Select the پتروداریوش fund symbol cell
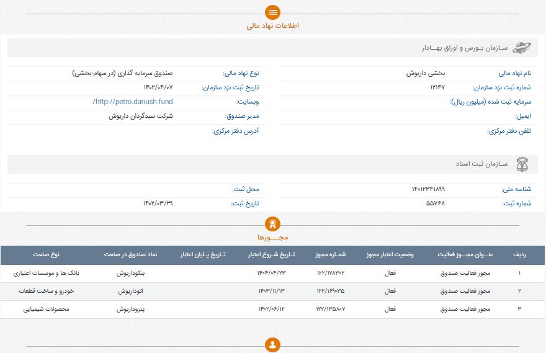Viewport: 546px width, 353px height. 130,309
